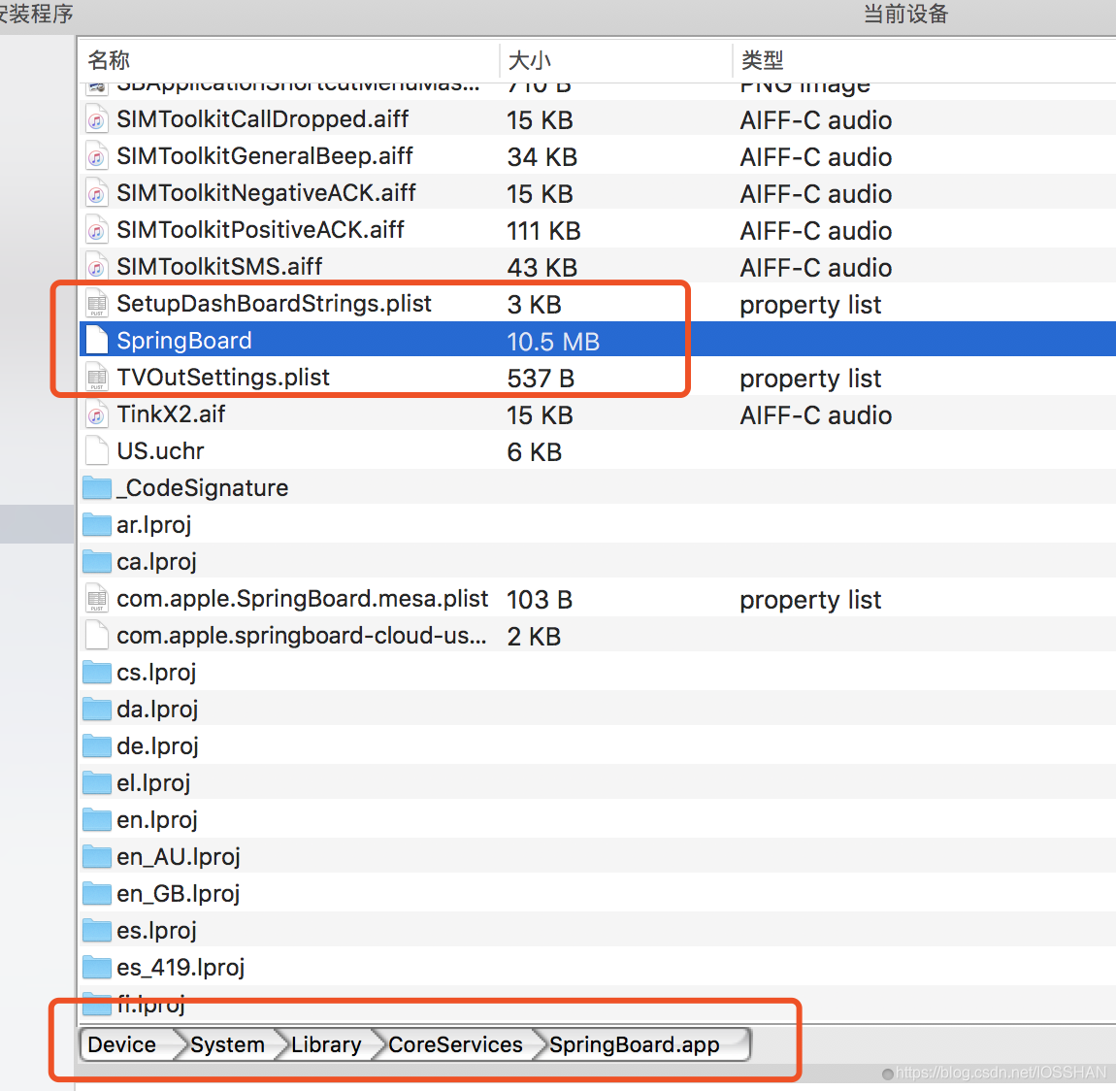Select the TinkX2.aif file name

click(171, 414)
